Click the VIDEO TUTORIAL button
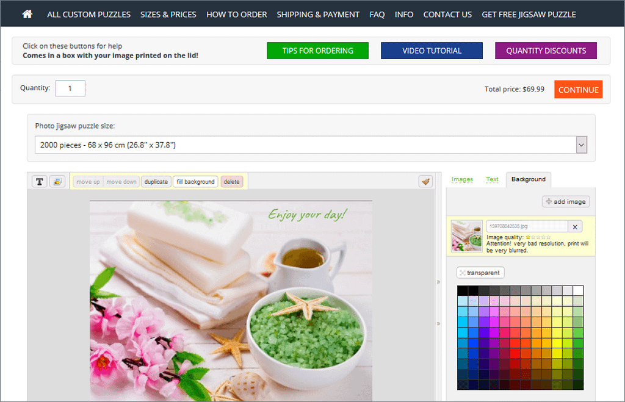The height and width of the screenshot is (402, 625). 432,51
